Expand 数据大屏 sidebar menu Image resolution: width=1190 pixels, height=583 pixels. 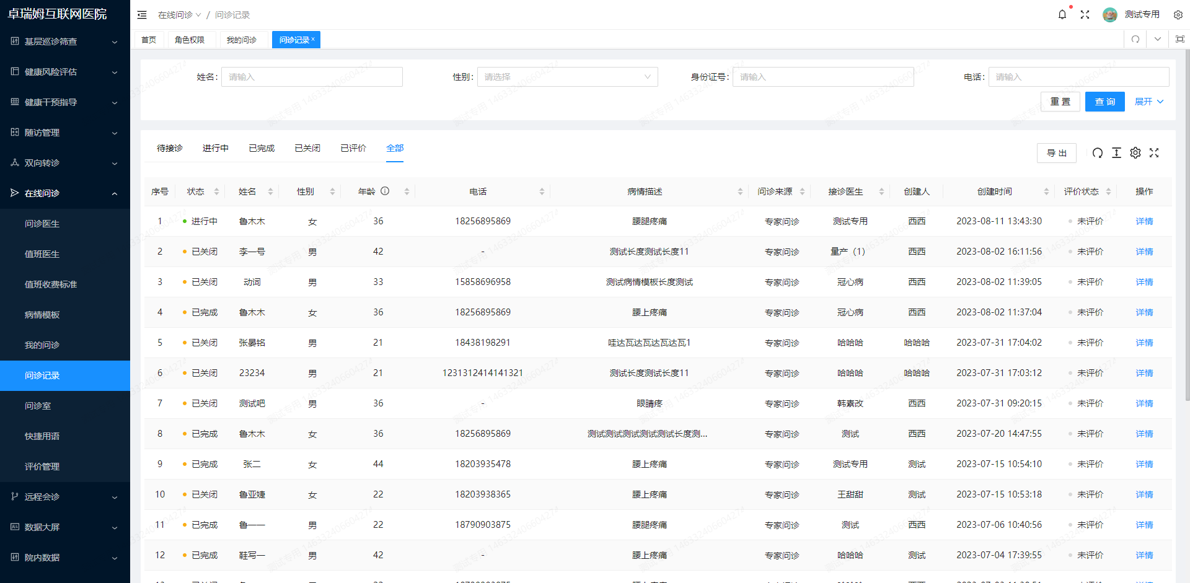65,527
